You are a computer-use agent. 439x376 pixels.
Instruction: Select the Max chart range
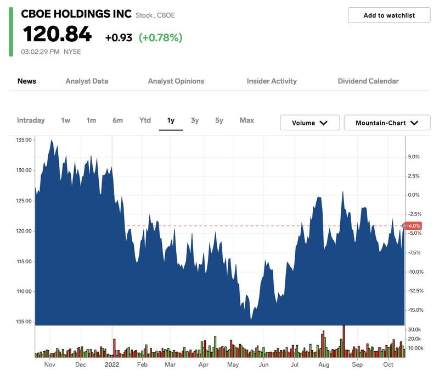click(x=247, y=120)
